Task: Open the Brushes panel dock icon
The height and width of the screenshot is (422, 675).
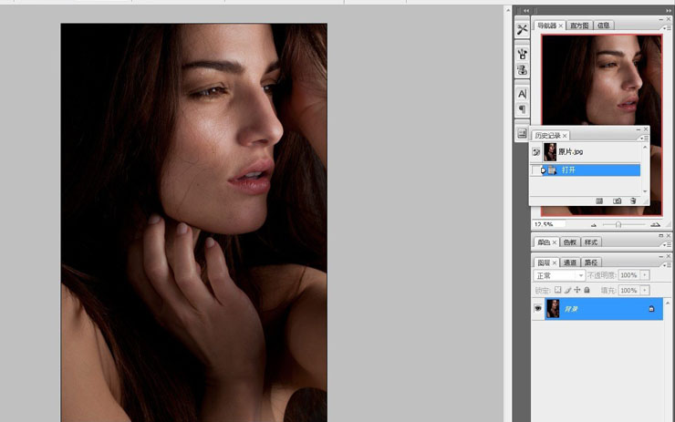Action: (522, 54)
